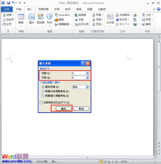This screenshot has height=164, width=161.
Task: Adjust the row count spinner arrows
Action: pos(87,78)
